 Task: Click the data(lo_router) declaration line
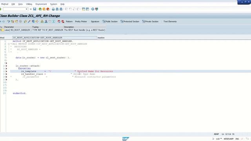(x=43, y=58)
